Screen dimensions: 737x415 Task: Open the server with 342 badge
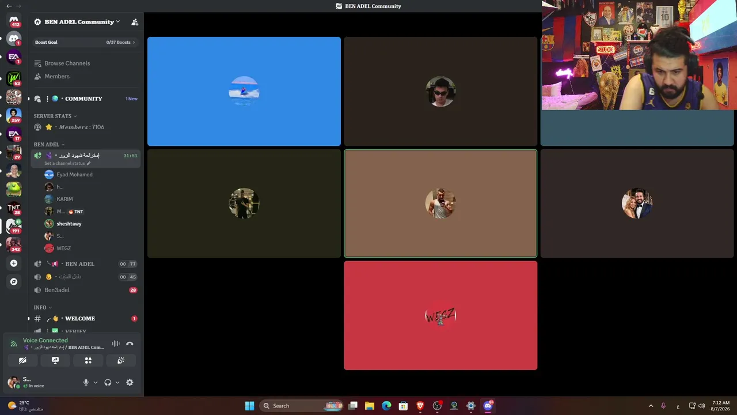coord(14,245)
